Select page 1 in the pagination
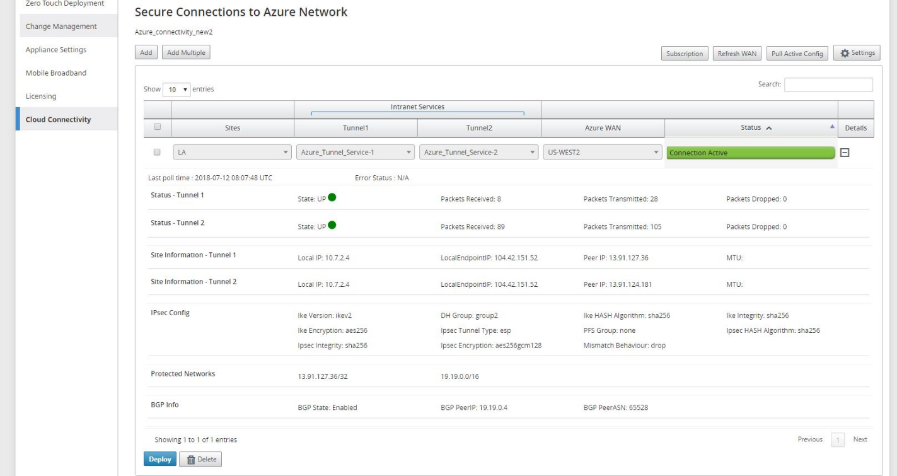 pyautogui.click(x=839, y=439)
